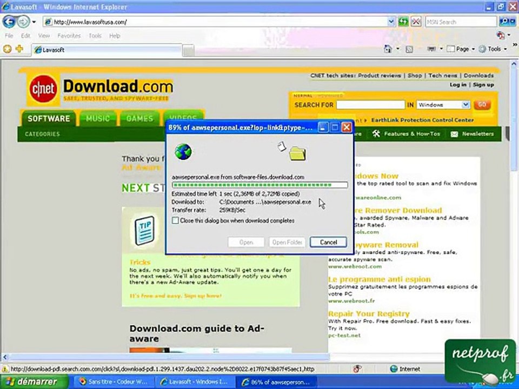Image resolution: width=519 pixels, height=389 pixels.
Task: Open the Tools gear toolbar dropdown
Action: tap(493, 49)
